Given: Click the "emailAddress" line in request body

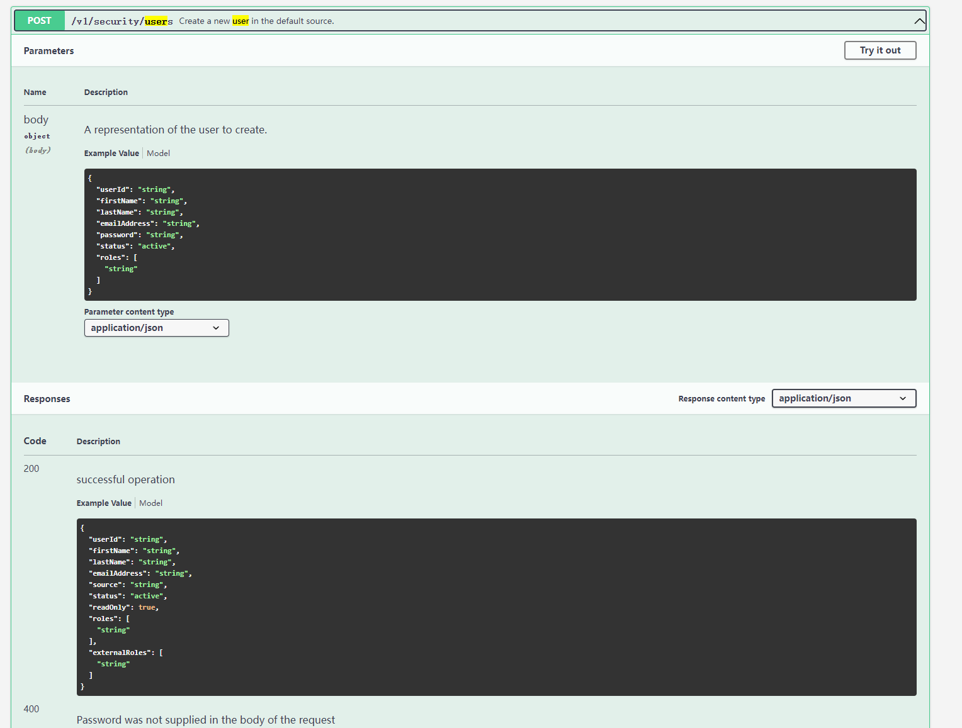Looking at the screenshot, I should point(148,223).
